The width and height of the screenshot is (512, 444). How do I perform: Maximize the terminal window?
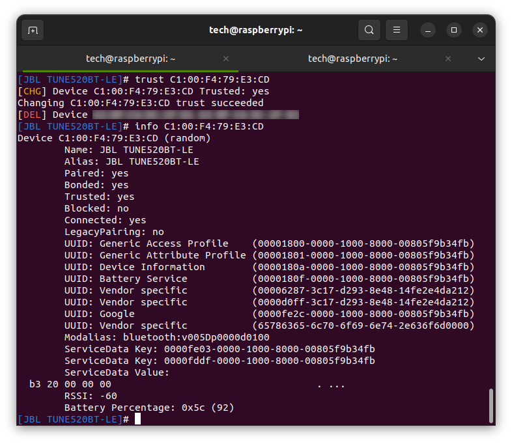[454, 31]
